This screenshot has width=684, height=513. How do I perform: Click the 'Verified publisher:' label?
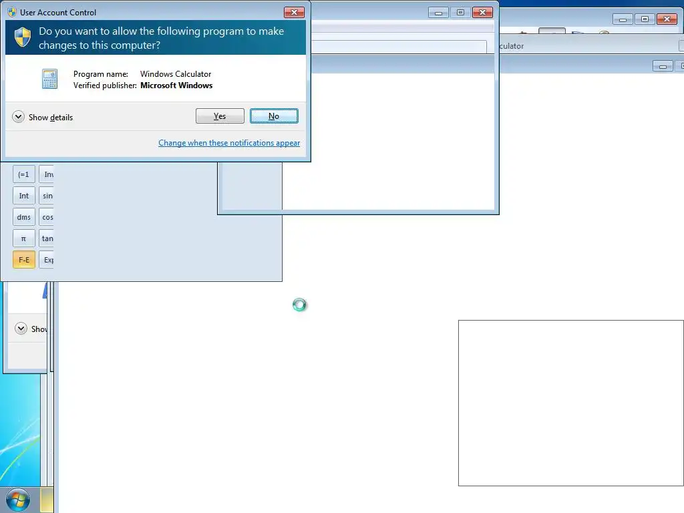point(105,85)
